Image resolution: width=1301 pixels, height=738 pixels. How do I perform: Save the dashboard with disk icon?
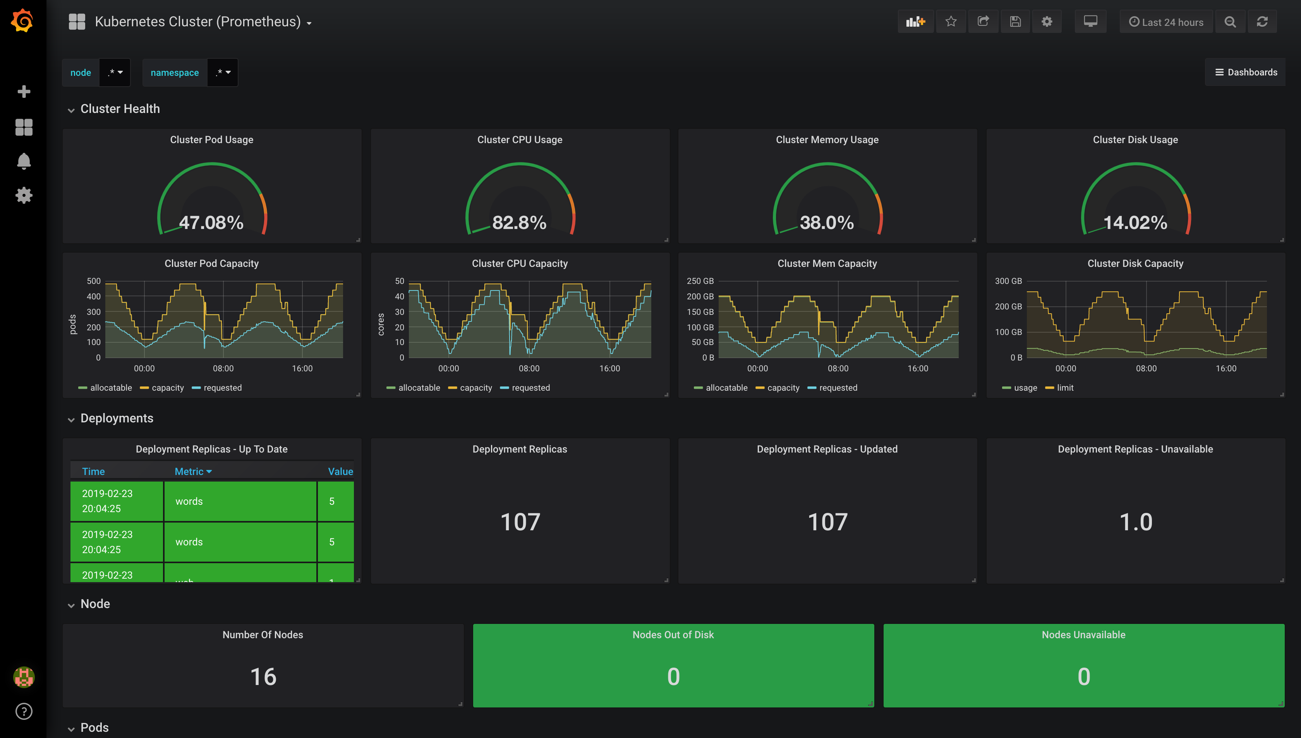click(1015, 22)
